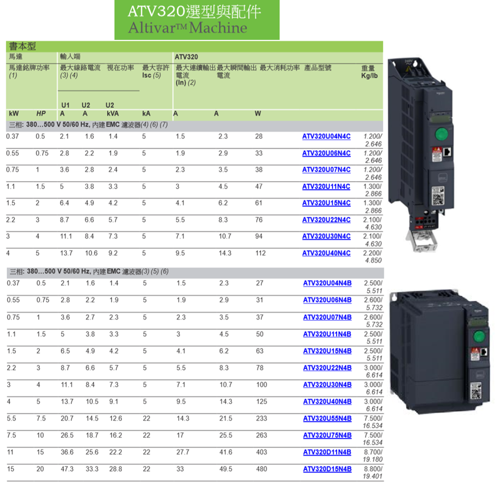Viewport: 504px width, 483px height.
Task: Select the 書本型 section heading
Action: click(x=23, y=46)
